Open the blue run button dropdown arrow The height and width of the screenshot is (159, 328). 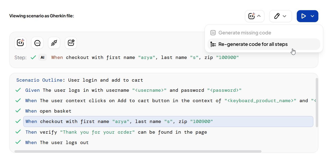[313, 16]
